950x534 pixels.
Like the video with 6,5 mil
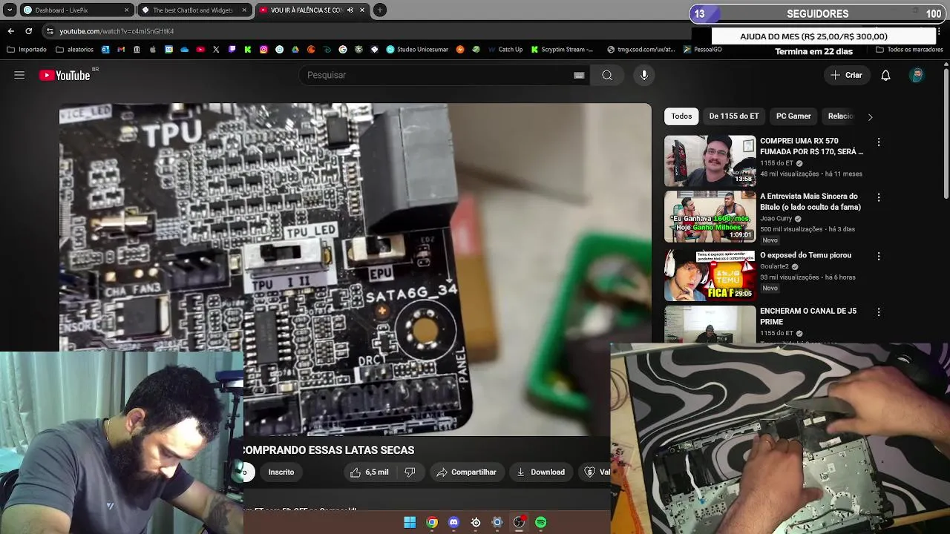tap(370, 472)
